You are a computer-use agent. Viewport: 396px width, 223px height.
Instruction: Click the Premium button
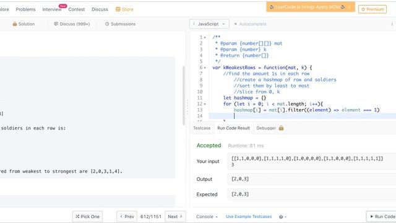point(372,9)
